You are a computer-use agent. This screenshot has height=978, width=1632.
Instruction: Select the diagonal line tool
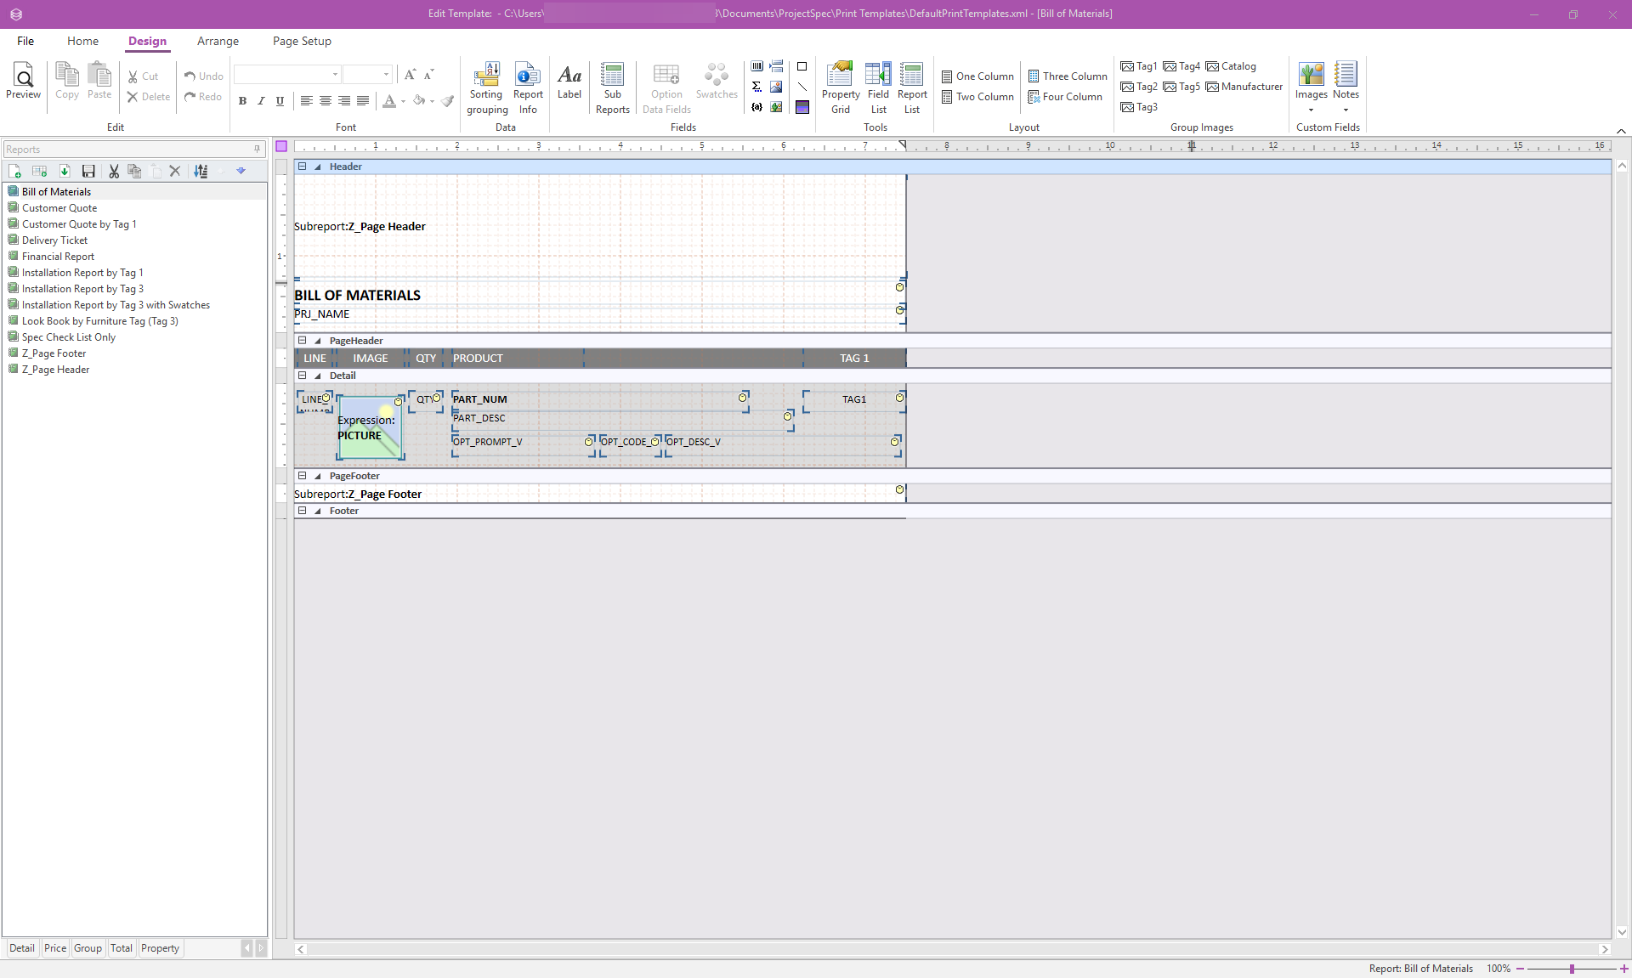pyautogui.click(x=802, y=87)
